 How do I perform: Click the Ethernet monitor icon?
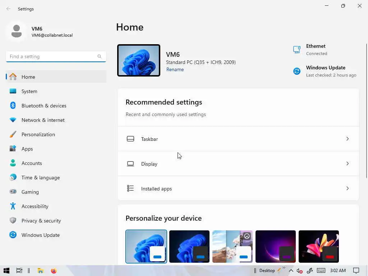point(296,50)
